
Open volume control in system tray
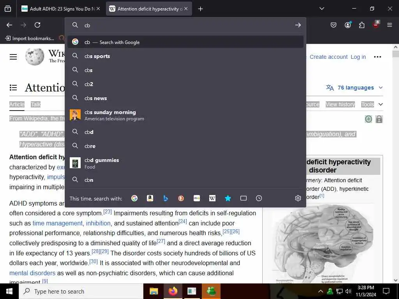coord(349,291)
